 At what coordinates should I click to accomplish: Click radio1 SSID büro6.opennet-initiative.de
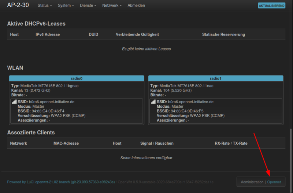tap(185, 102)
